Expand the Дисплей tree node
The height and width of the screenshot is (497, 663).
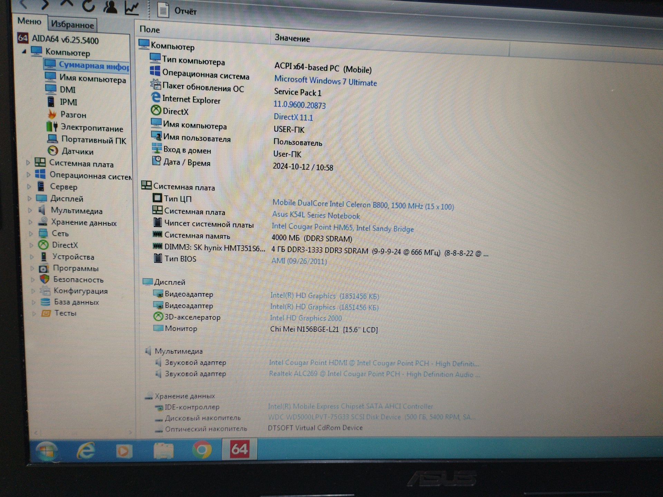coord(30,198)
